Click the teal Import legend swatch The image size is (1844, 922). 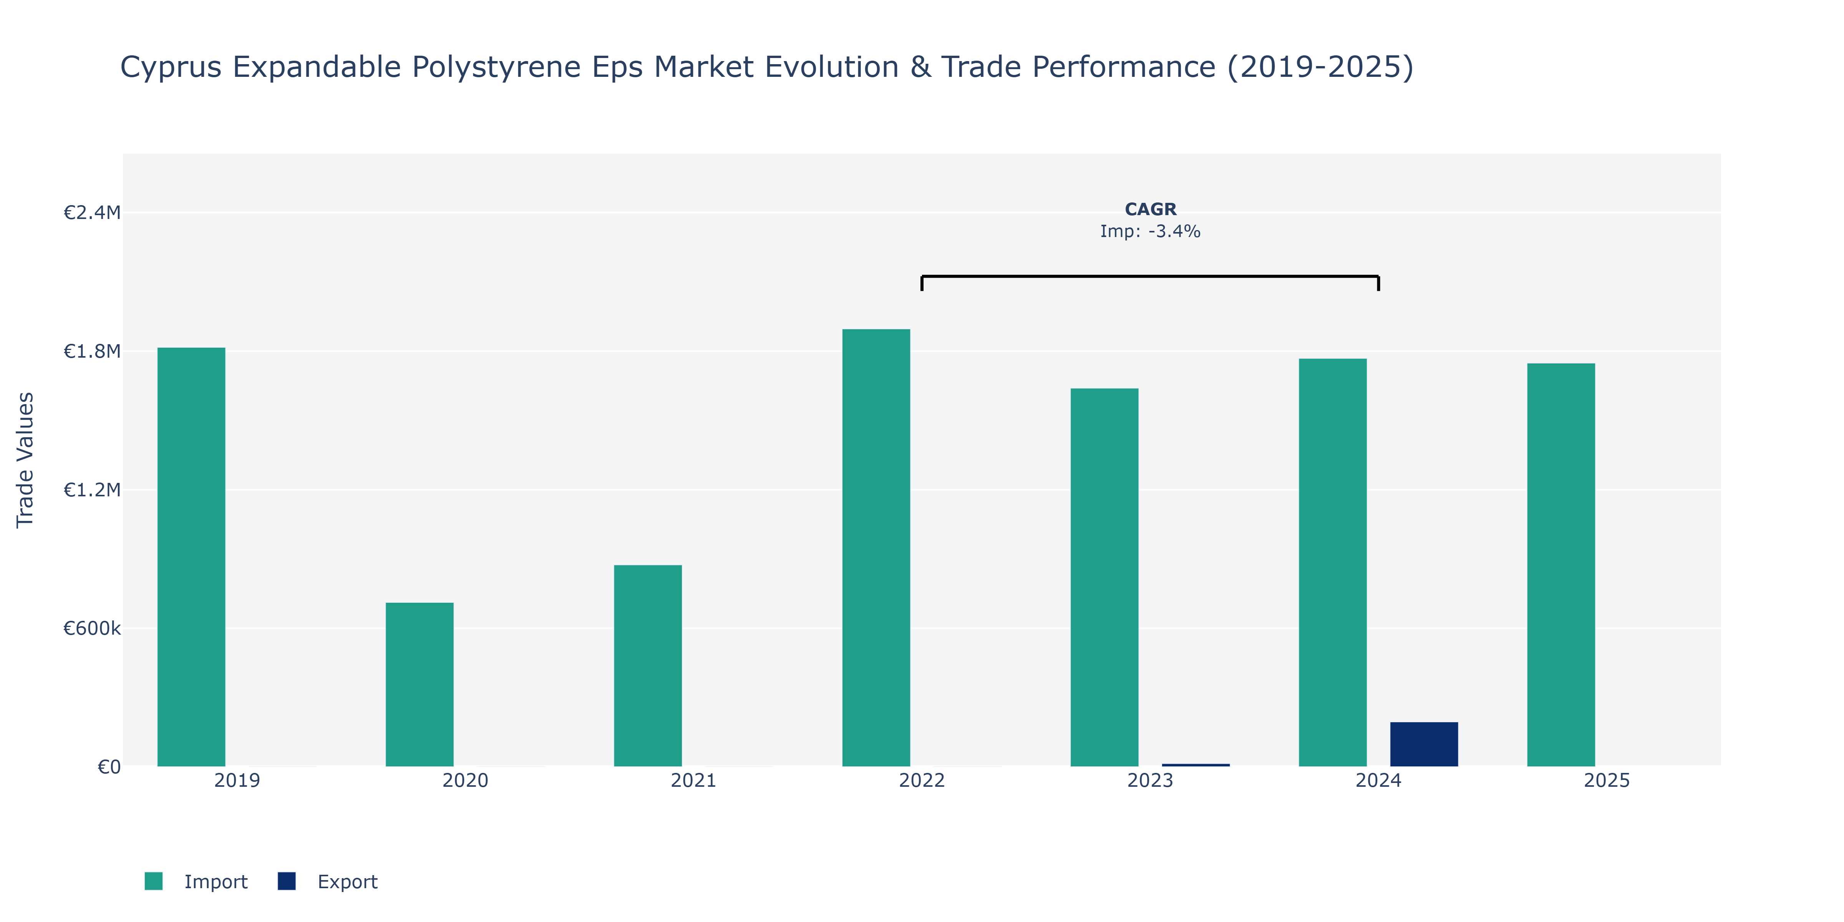tap(153, 881)
